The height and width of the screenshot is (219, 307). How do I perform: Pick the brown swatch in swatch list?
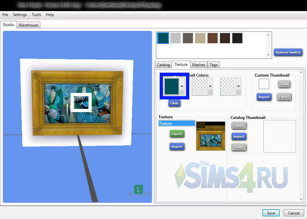click(212, 38)
